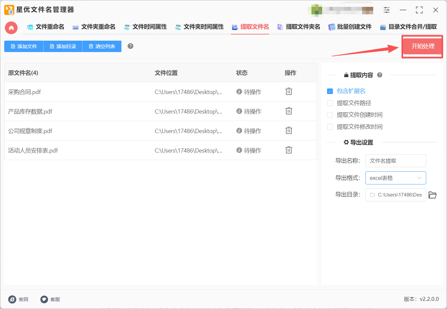Select the 提取文件名 tab
The width and height of the screenshot is (447, 309).
(x=250, y=27)
